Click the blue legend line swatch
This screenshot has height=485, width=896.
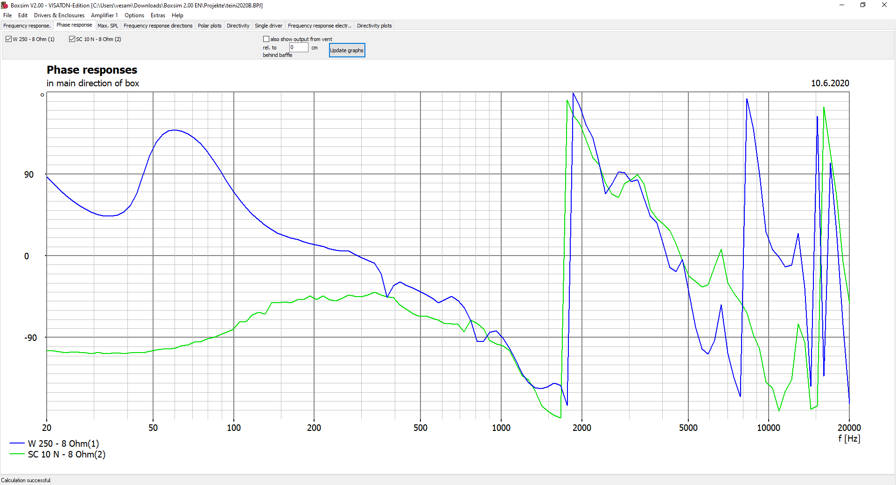pos(17,443)
